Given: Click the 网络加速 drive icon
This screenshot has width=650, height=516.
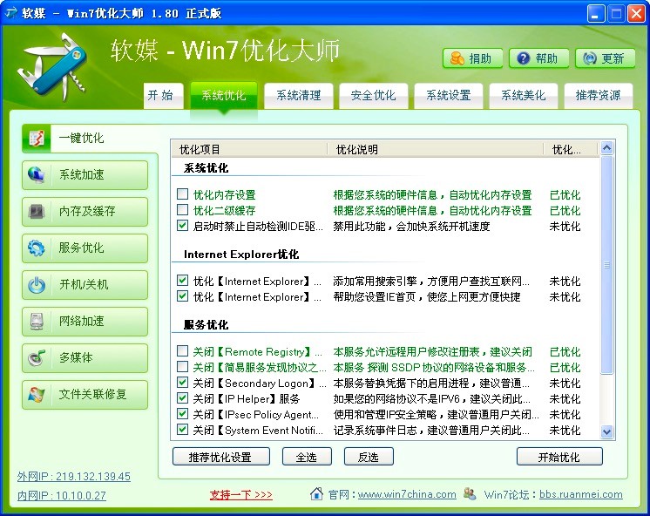Looking at the screenshot, I should point(37,321).
